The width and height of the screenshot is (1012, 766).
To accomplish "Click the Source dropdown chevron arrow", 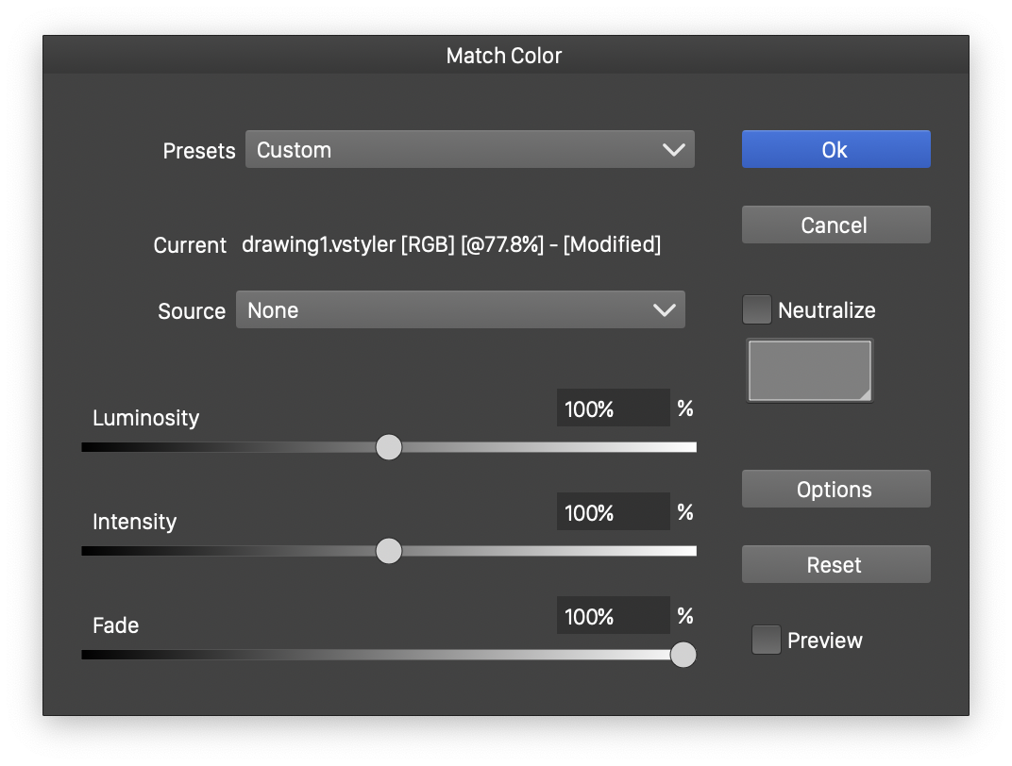I will tap(664, 309).
